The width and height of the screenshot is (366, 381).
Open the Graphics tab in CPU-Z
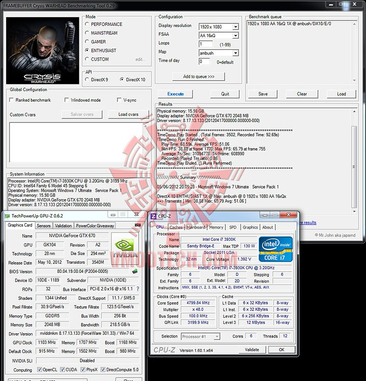pyautogui.click(x=250, y=227)
